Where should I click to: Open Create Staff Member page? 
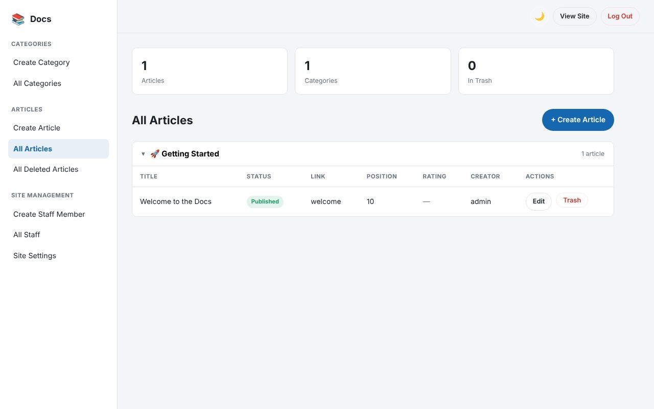[58, 214]
